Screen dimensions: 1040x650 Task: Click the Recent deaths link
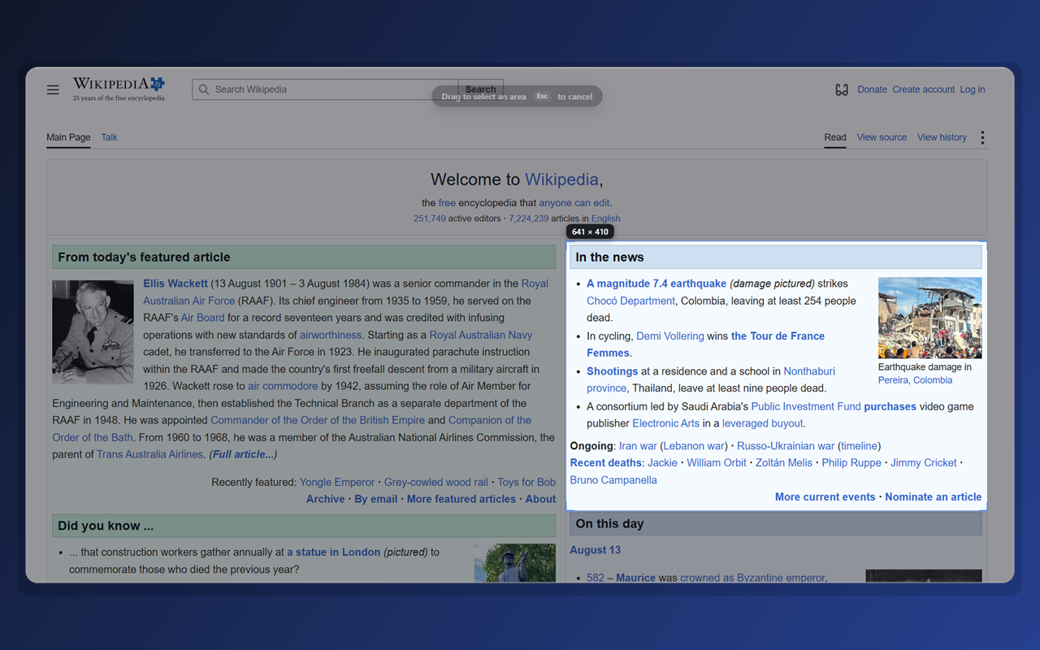[606, 462]
